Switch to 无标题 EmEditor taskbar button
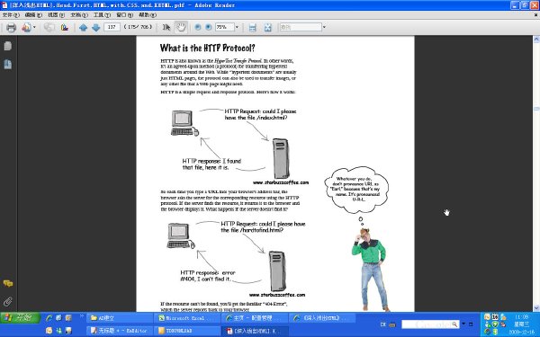This screenshot has width=540, height=337. 119,331
